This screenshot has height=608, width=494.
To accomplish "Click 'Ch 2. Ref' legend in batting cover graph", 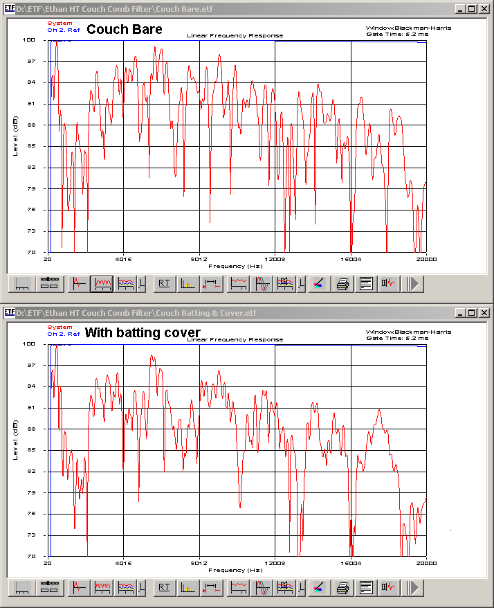I will coord(64,334).
